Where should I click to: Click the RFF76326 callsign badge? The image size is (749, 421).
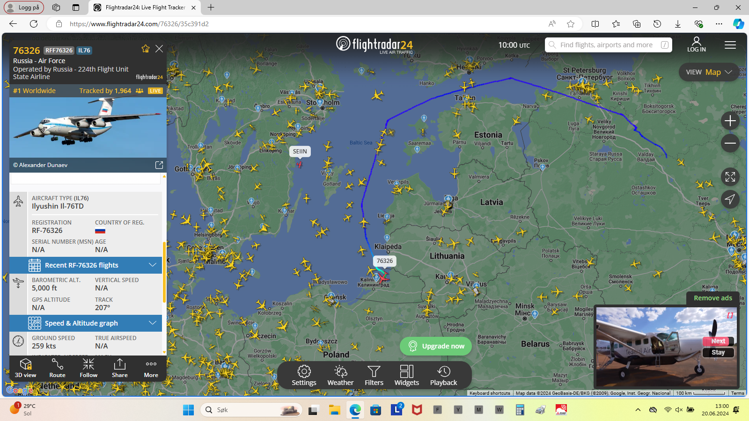[59, 51]
